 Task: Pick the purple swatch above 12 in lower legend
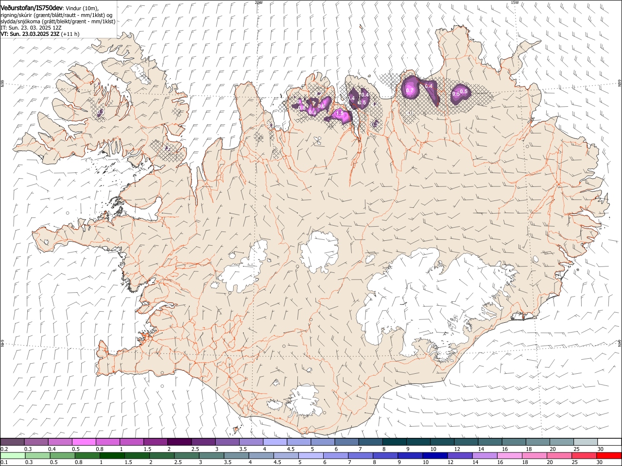[460, 455]
